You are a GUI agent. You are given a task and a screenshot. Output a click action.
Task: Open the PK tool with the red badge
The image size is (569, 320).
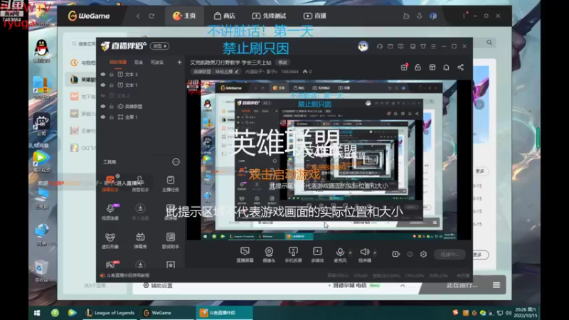(111, 265)
